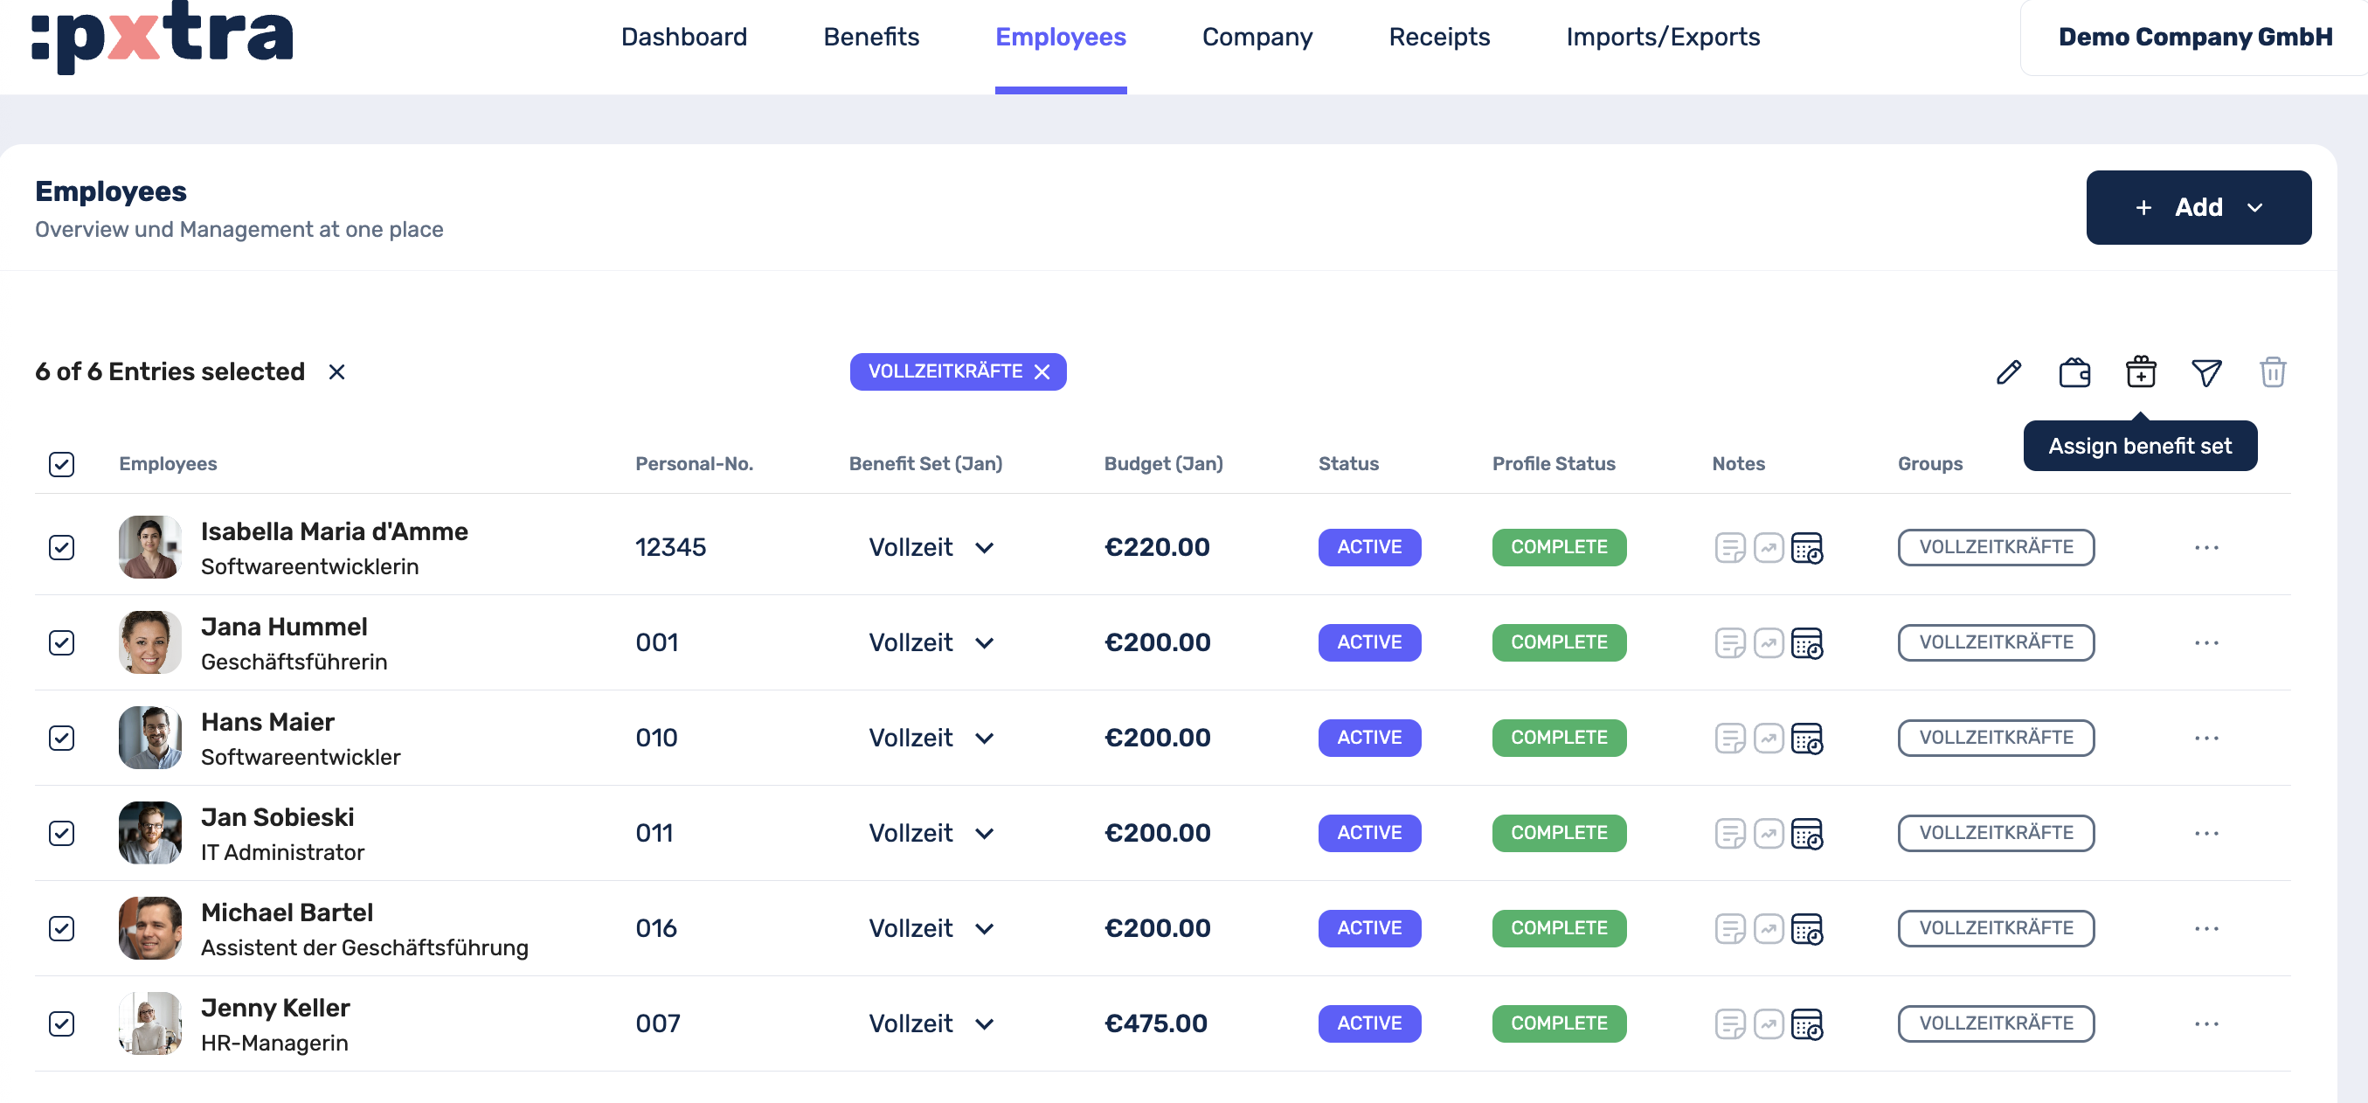
Task: Click chart icon in Hans Maier's row
Action: [1768, 738]
